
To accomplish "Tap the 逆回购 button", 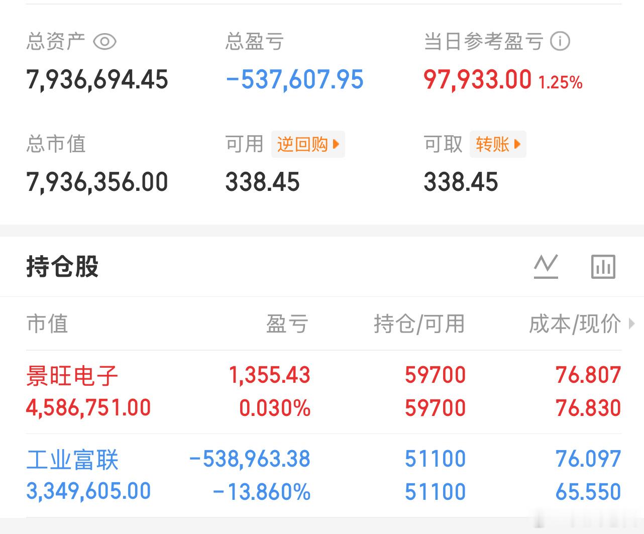I will [x=308, y=145].
